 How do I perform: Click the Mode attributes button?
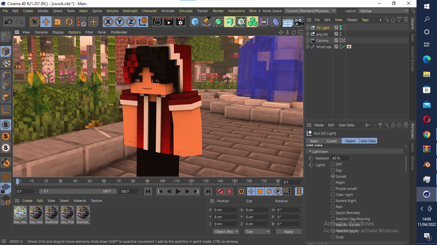pyautogui.click(x=319, y=125)
